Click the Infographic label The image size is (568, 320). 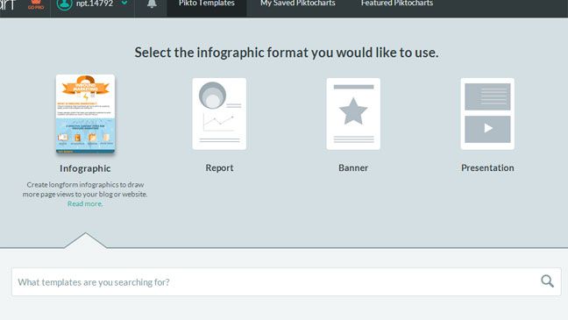click(85, 168)
